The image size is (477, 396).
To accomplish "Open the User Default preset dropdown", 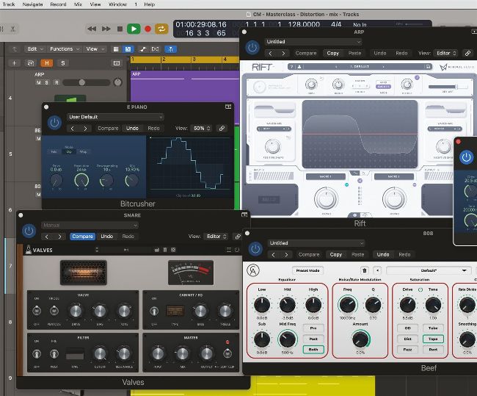I will [x=115, y=117].
